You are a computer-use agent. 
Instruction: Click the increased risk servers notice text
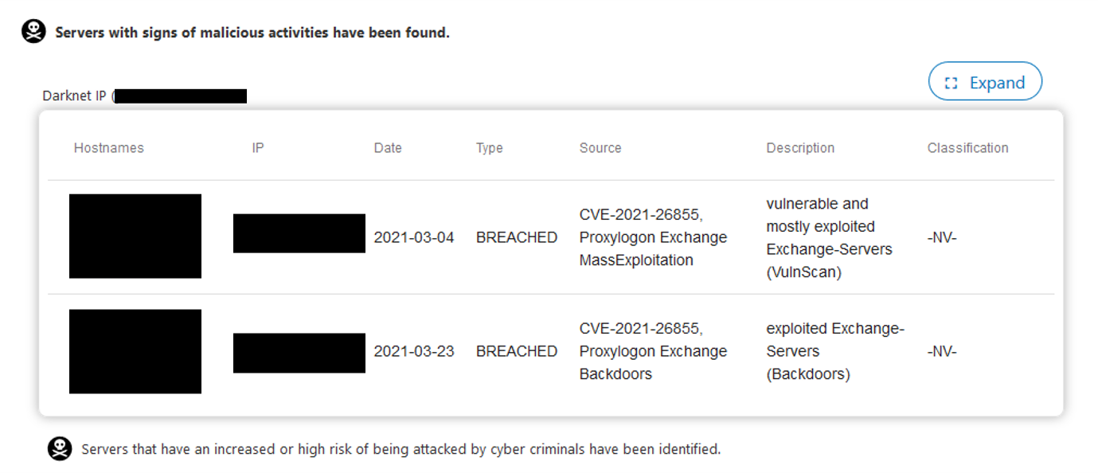pyautogui.click(x=401, y=449)
